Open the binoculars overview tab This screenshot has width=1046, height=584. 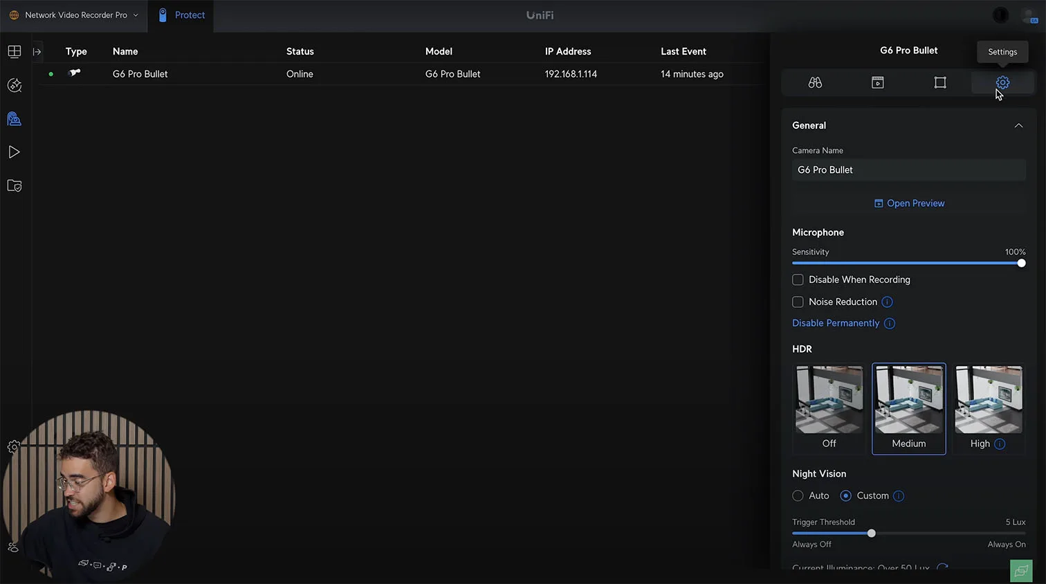tap(815, 82)
